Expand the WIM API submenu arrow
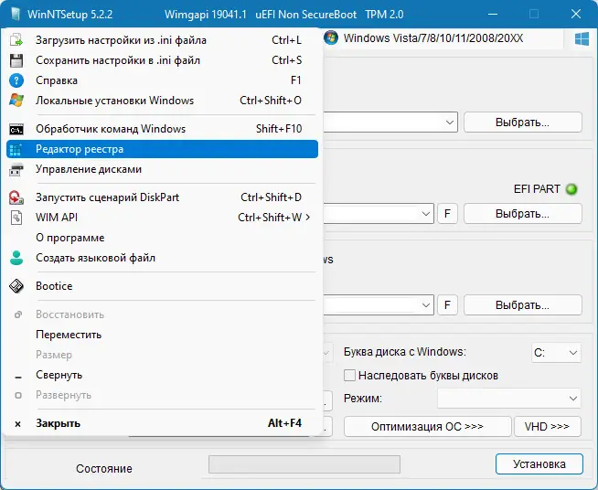The height and width of the screenshot is (490, 598). click(x=308, y=218)
